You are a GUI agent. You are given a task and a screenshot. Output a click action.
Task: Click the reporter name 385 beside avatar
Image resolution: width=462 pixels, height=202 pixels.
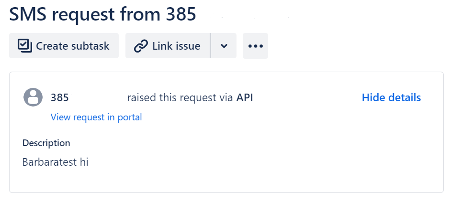[60, 98]
